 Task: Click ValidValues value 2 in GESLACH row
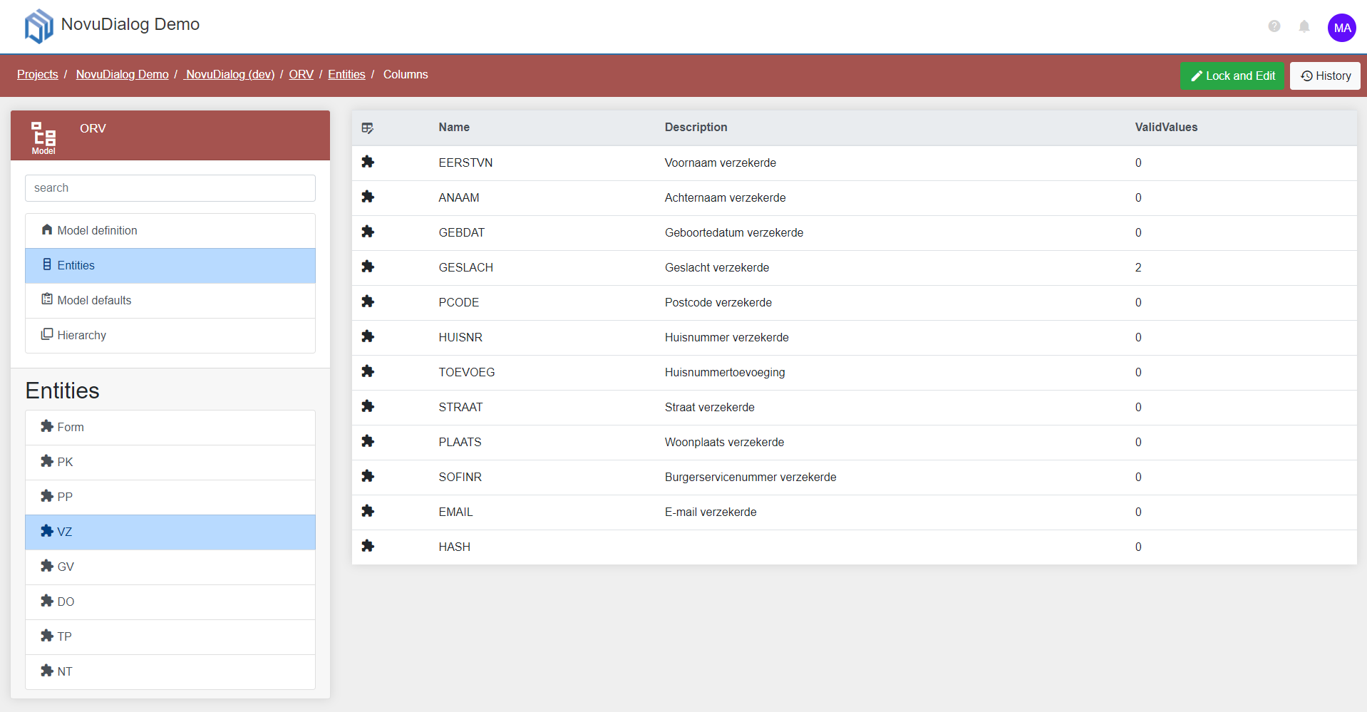[1138, 267]
